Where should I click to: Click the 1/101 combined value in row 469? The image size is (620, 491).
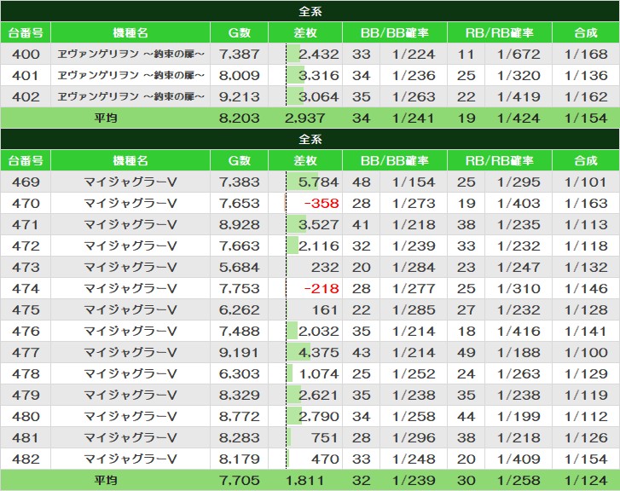click(x=586, y=182)
